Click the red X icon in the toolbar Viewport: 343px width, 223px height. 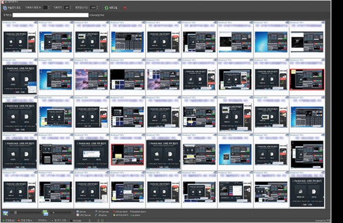125,8
